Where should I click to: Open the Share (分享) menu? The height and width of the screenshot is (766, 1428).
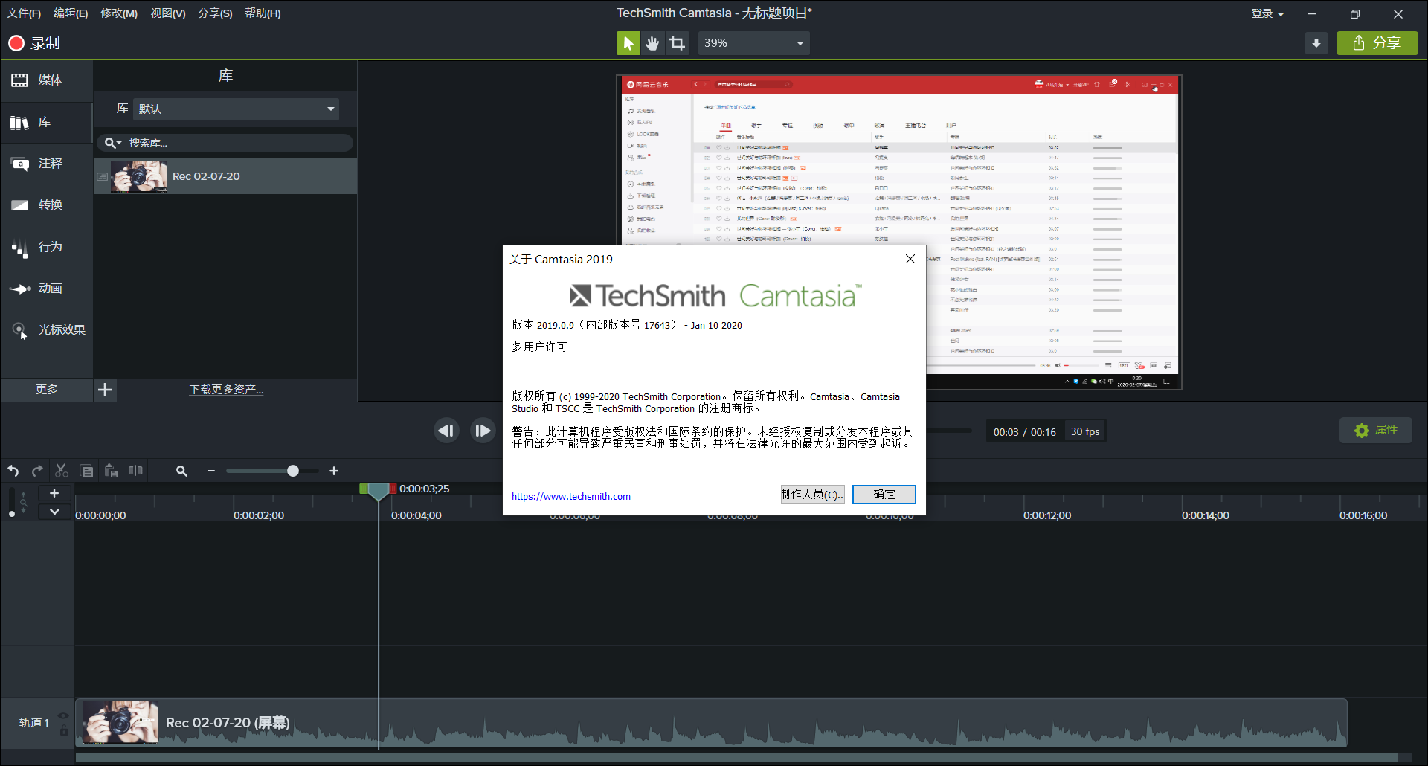[215, 13]
